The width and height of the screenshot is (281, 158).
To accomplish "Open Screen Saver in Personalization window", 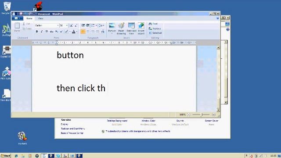I will pyautogui.click(x=212, y=121).
